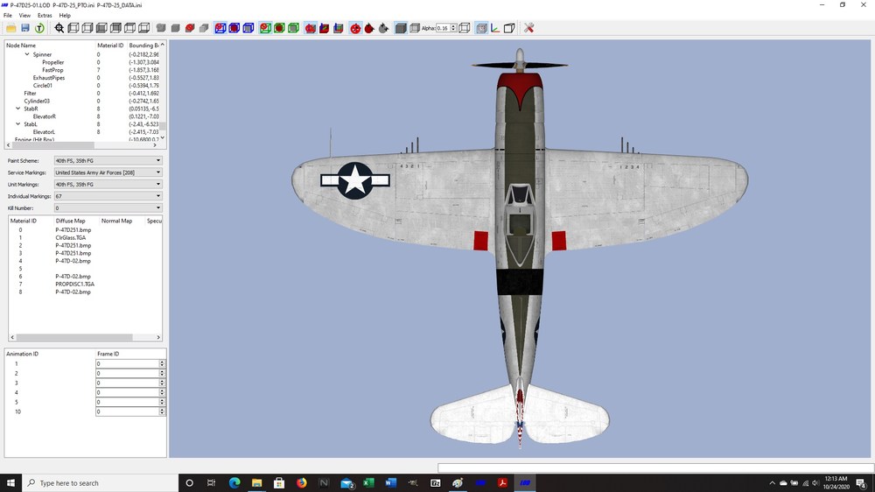
Task: Open Microsoft Edge from the taskbar
Action: point(234,483)
